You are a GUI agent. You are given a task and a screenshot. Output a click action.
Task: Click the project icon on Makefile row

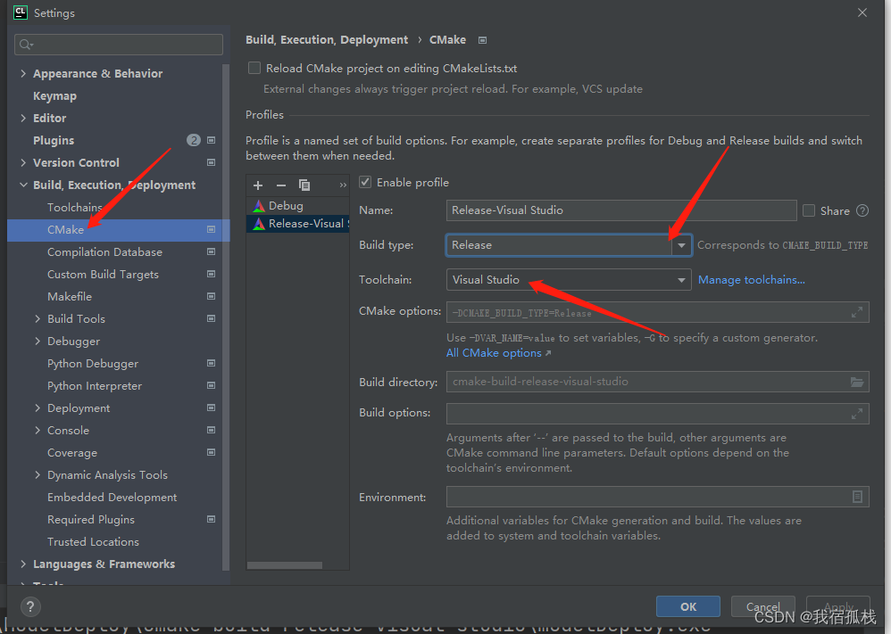click(211, 296)
